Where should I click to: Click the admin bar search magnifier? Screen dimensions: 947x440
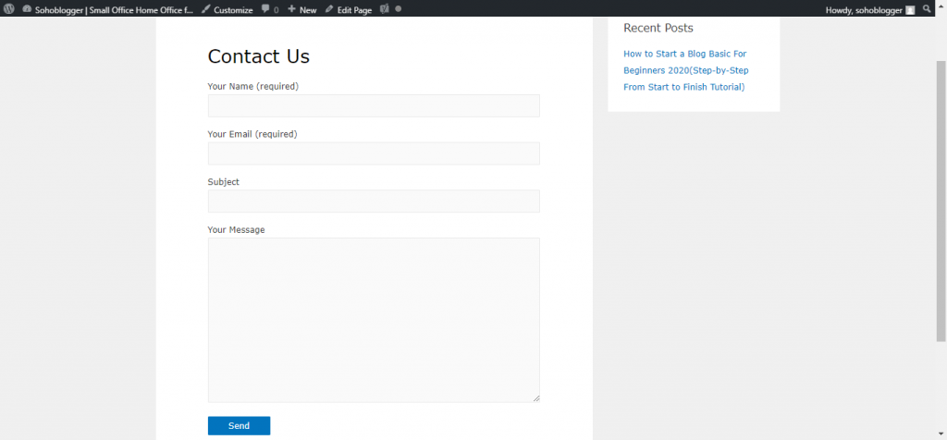coord(929,9)
